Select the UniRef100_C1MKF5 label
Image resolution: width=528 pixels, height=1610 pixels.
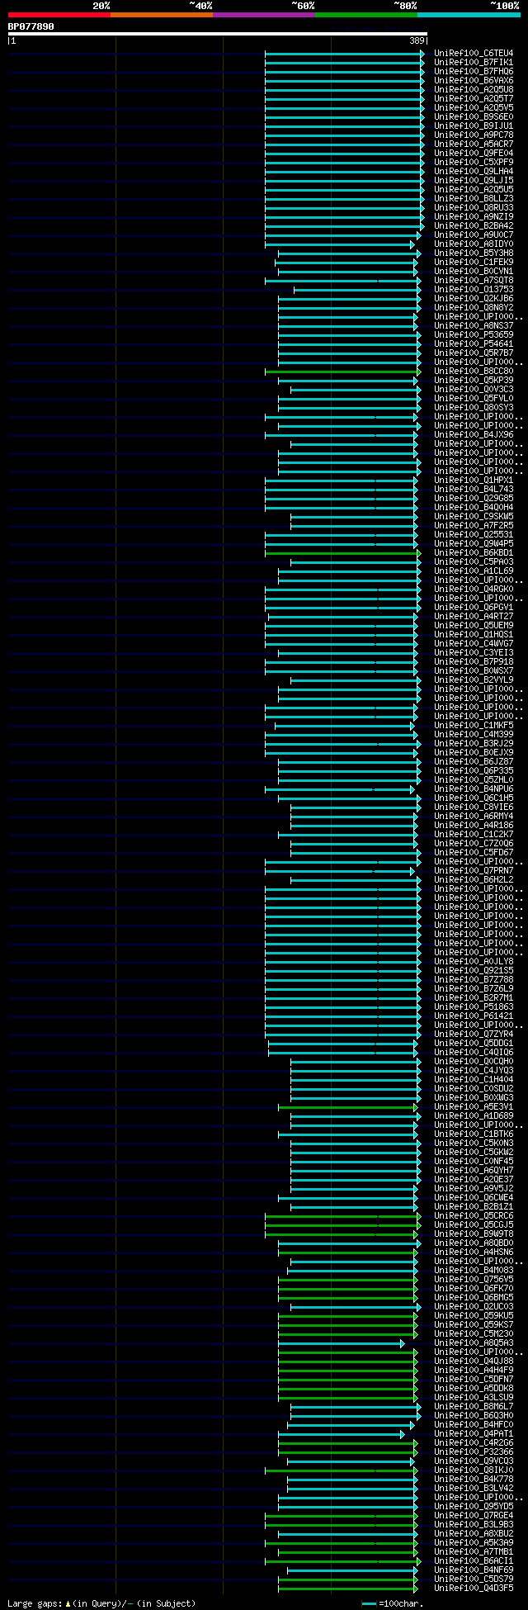pyautogui.click(x=474, y=726)
